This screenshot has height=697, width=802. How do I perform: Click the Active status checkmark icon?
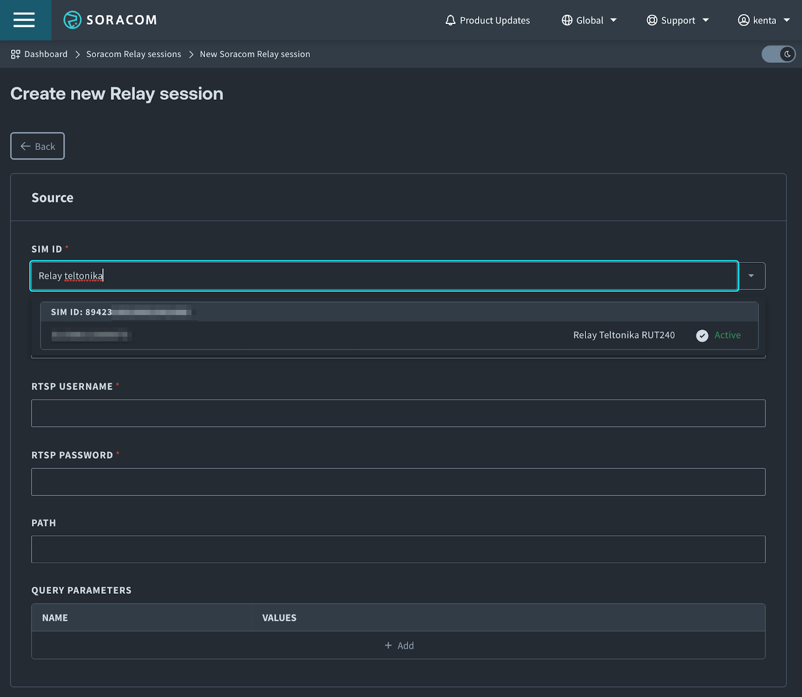coord(702,335)
